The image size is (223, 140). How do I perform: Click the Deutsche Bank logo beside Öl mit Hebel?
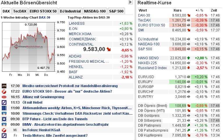(4, 103)
